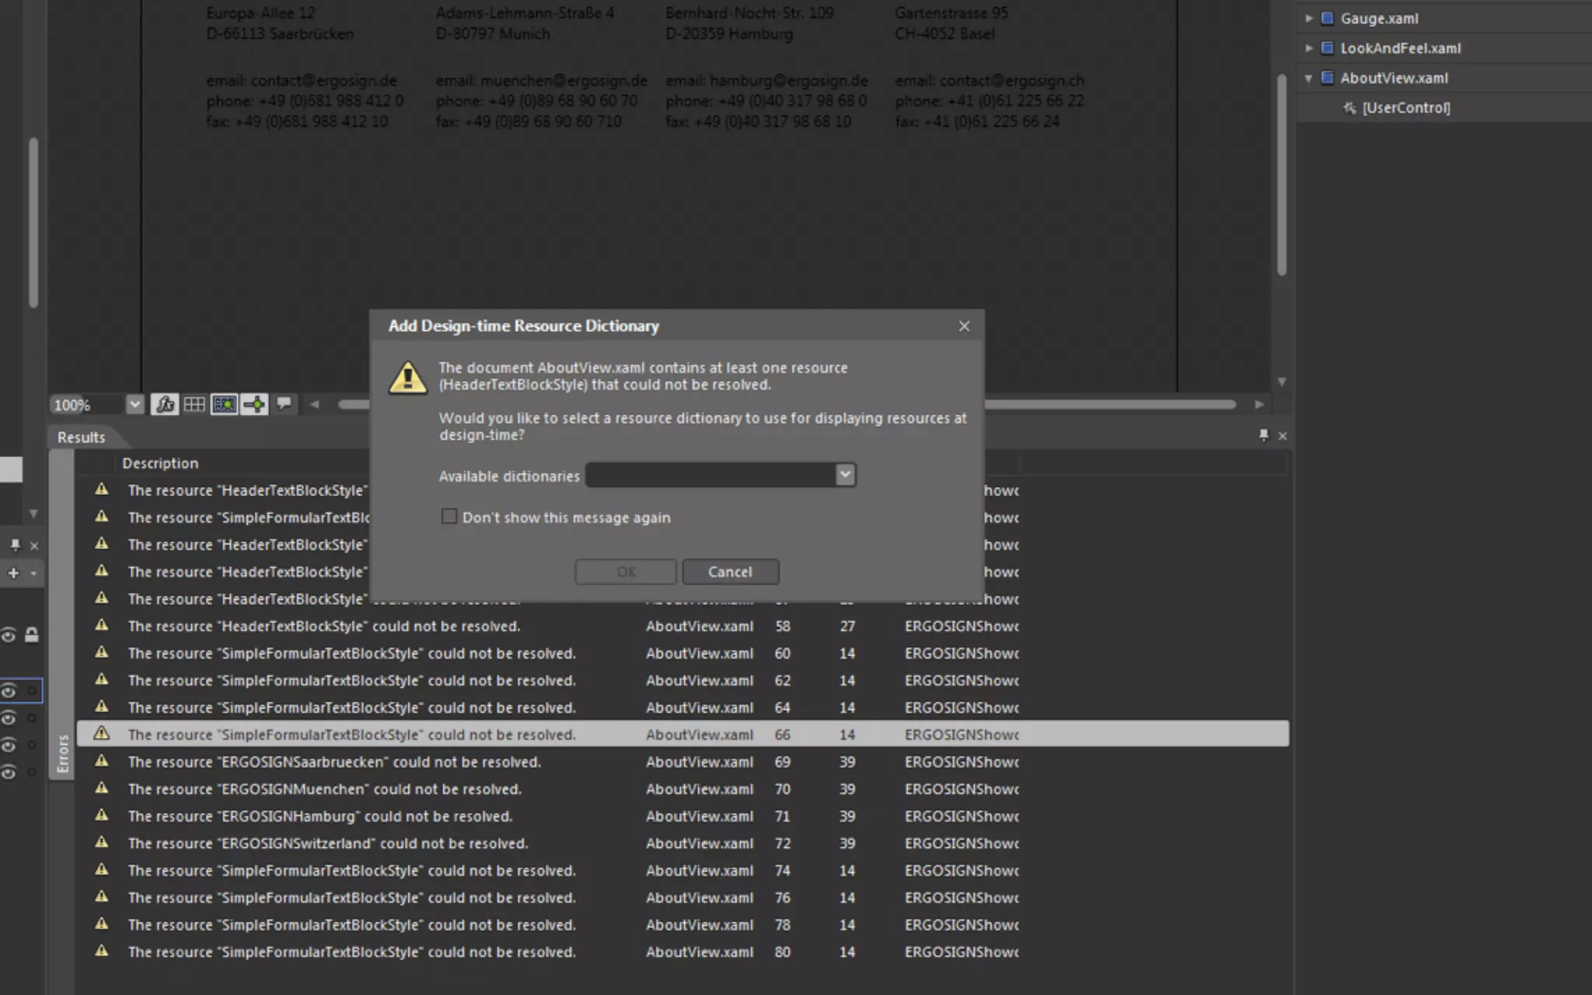The height and width of the screenshot is (995, 1592).
Task: Check Don't show this message again
Action: click(449, 517)
